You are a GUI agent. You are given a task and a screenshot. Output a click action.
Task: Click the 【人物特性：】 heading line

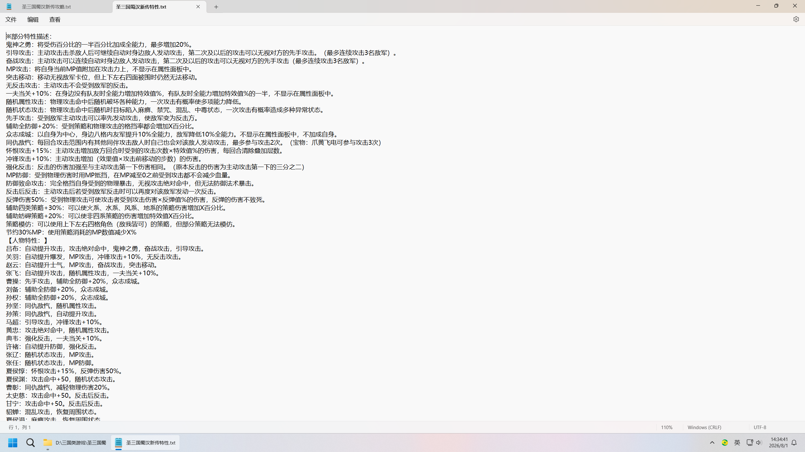click(28, 240)
